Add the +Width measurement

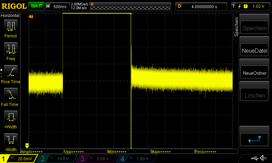pos(10,118)
